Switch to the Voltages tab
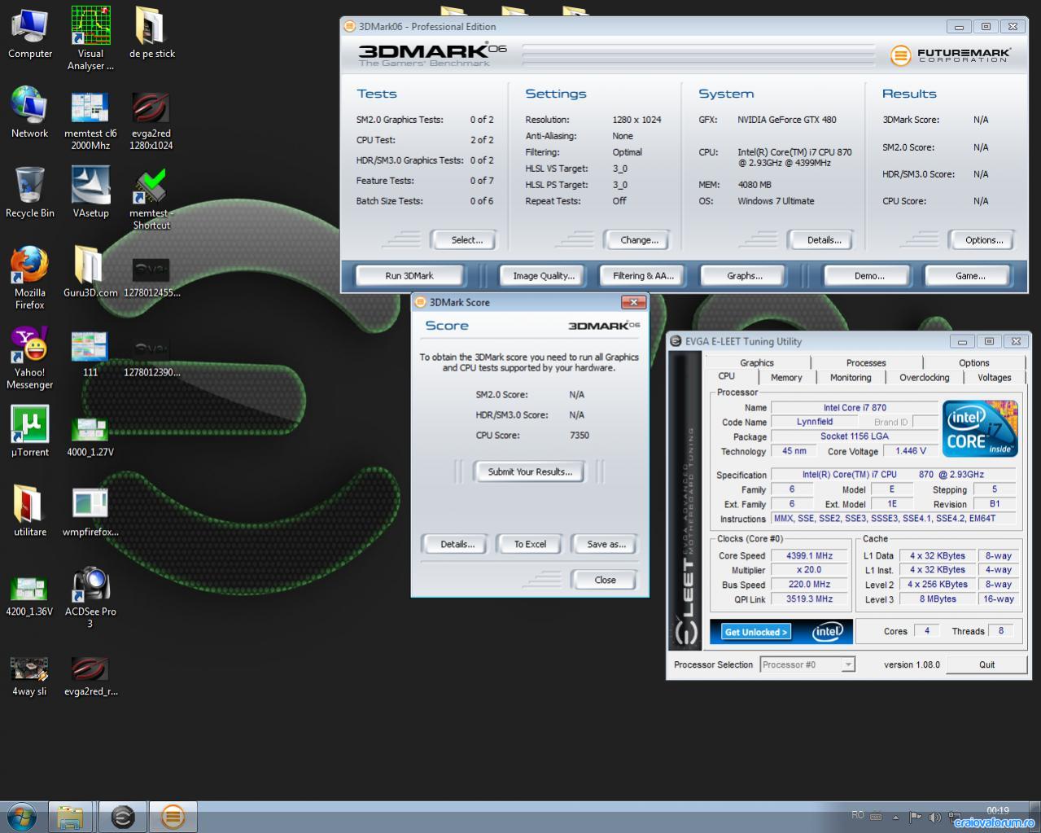 tap(995, 377)
